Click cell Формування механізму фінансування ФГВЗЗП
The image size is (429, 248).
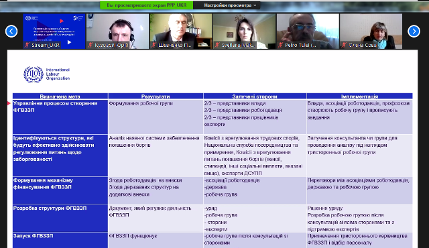pyautogui.click(x=60, y=190)
